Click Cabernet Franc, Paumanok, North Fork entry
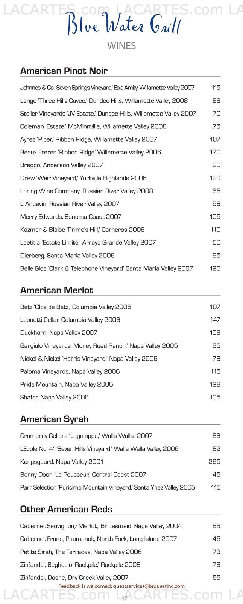 [99, 539]
